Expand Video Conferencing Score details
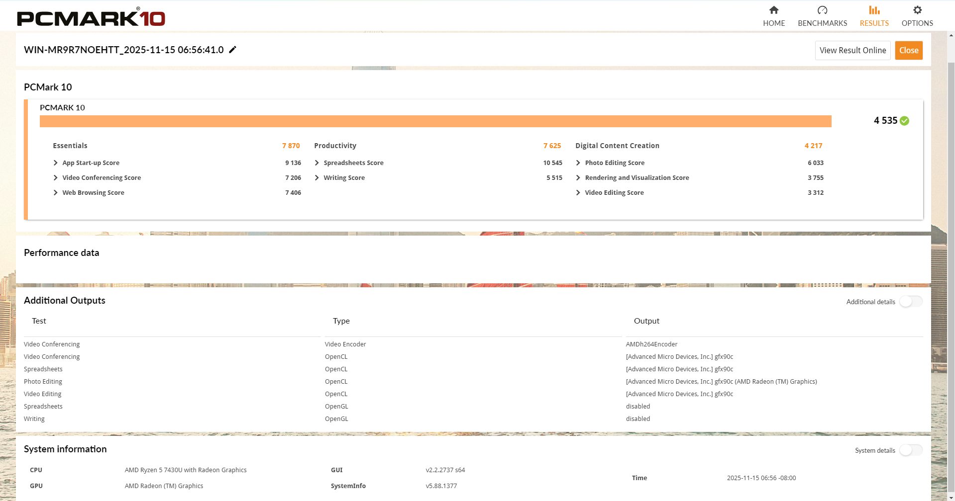 [56, 178]
